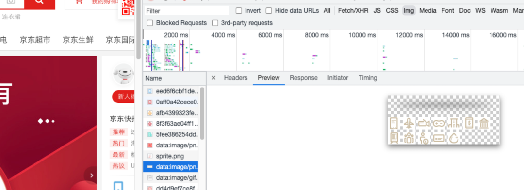
Task: Select the eed6f6cbf1de request row
Action: [171, 91]
